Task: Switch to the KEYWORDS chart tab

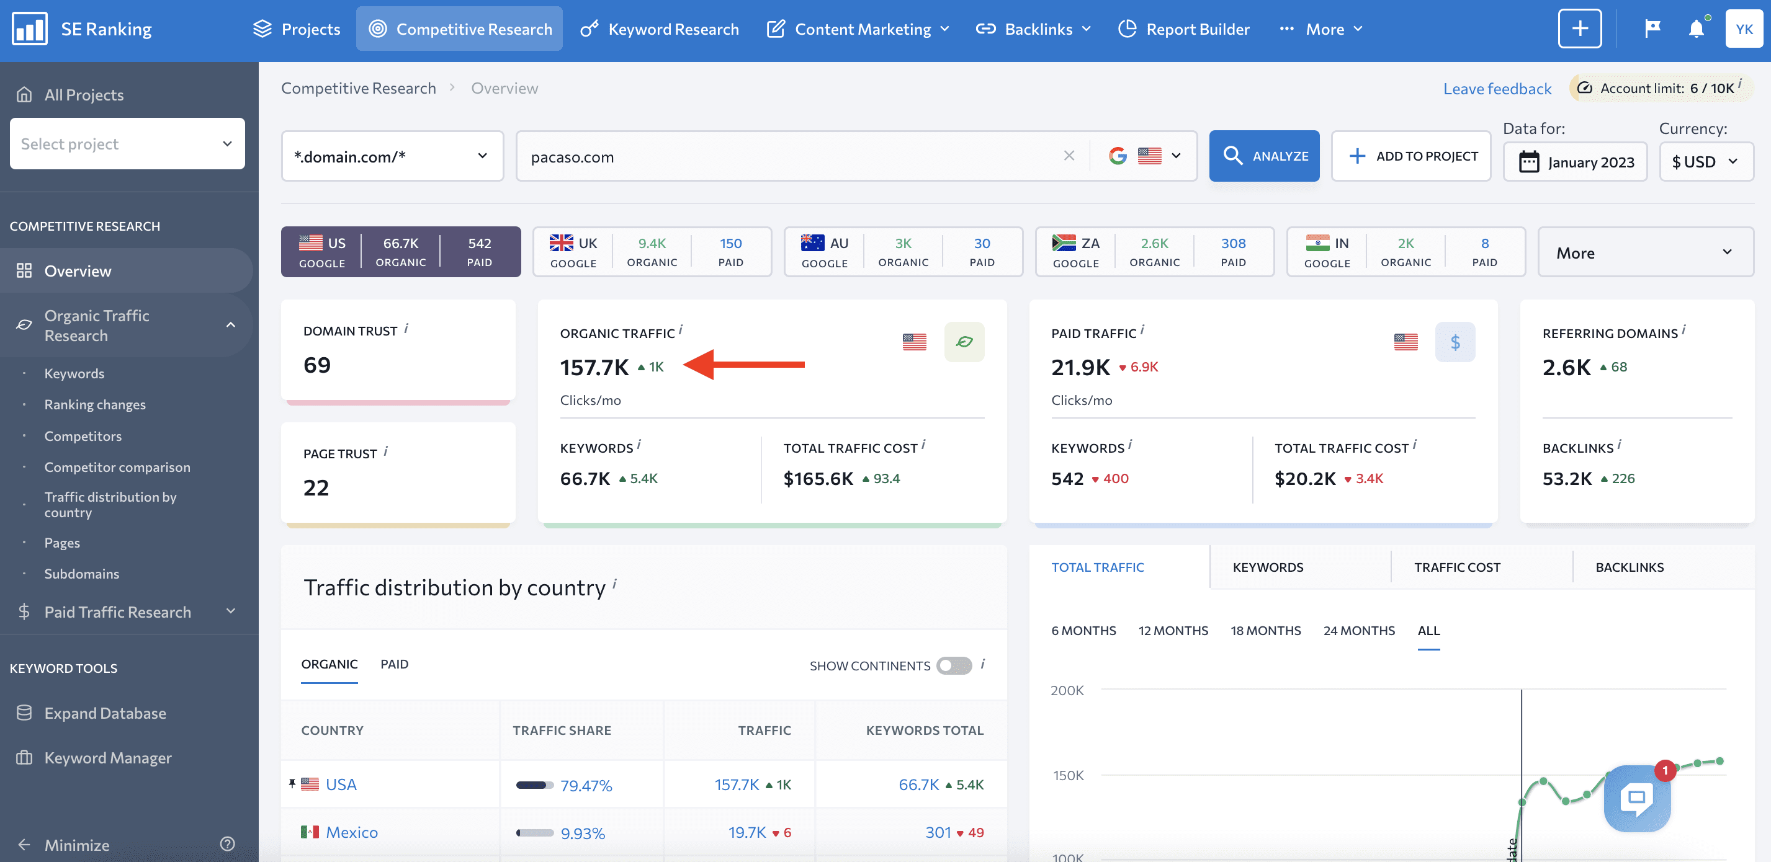Action: pos(1268,567)
